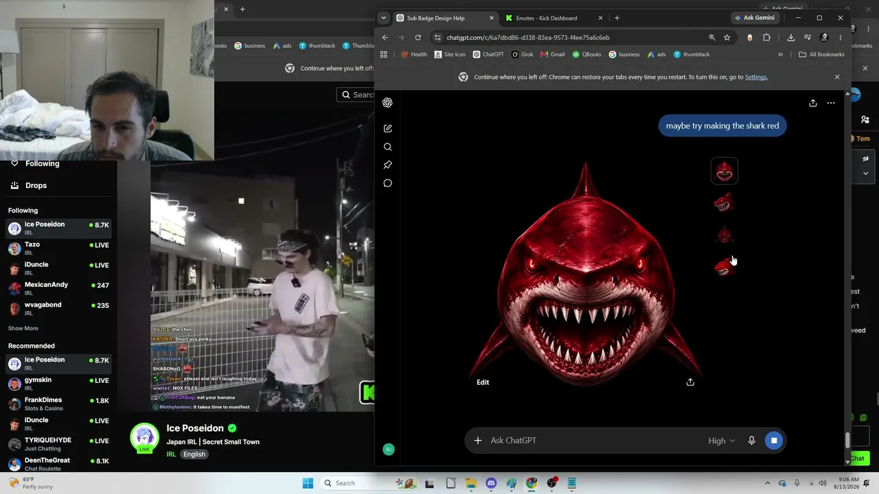Click the plus attach icon in prompt box

point(478,440)
